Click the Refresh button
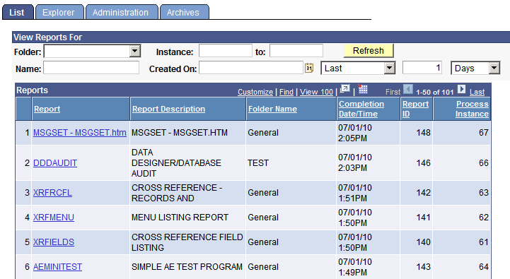Image resolution: width=510 pixels, height=279 pixels. [369, 51]
